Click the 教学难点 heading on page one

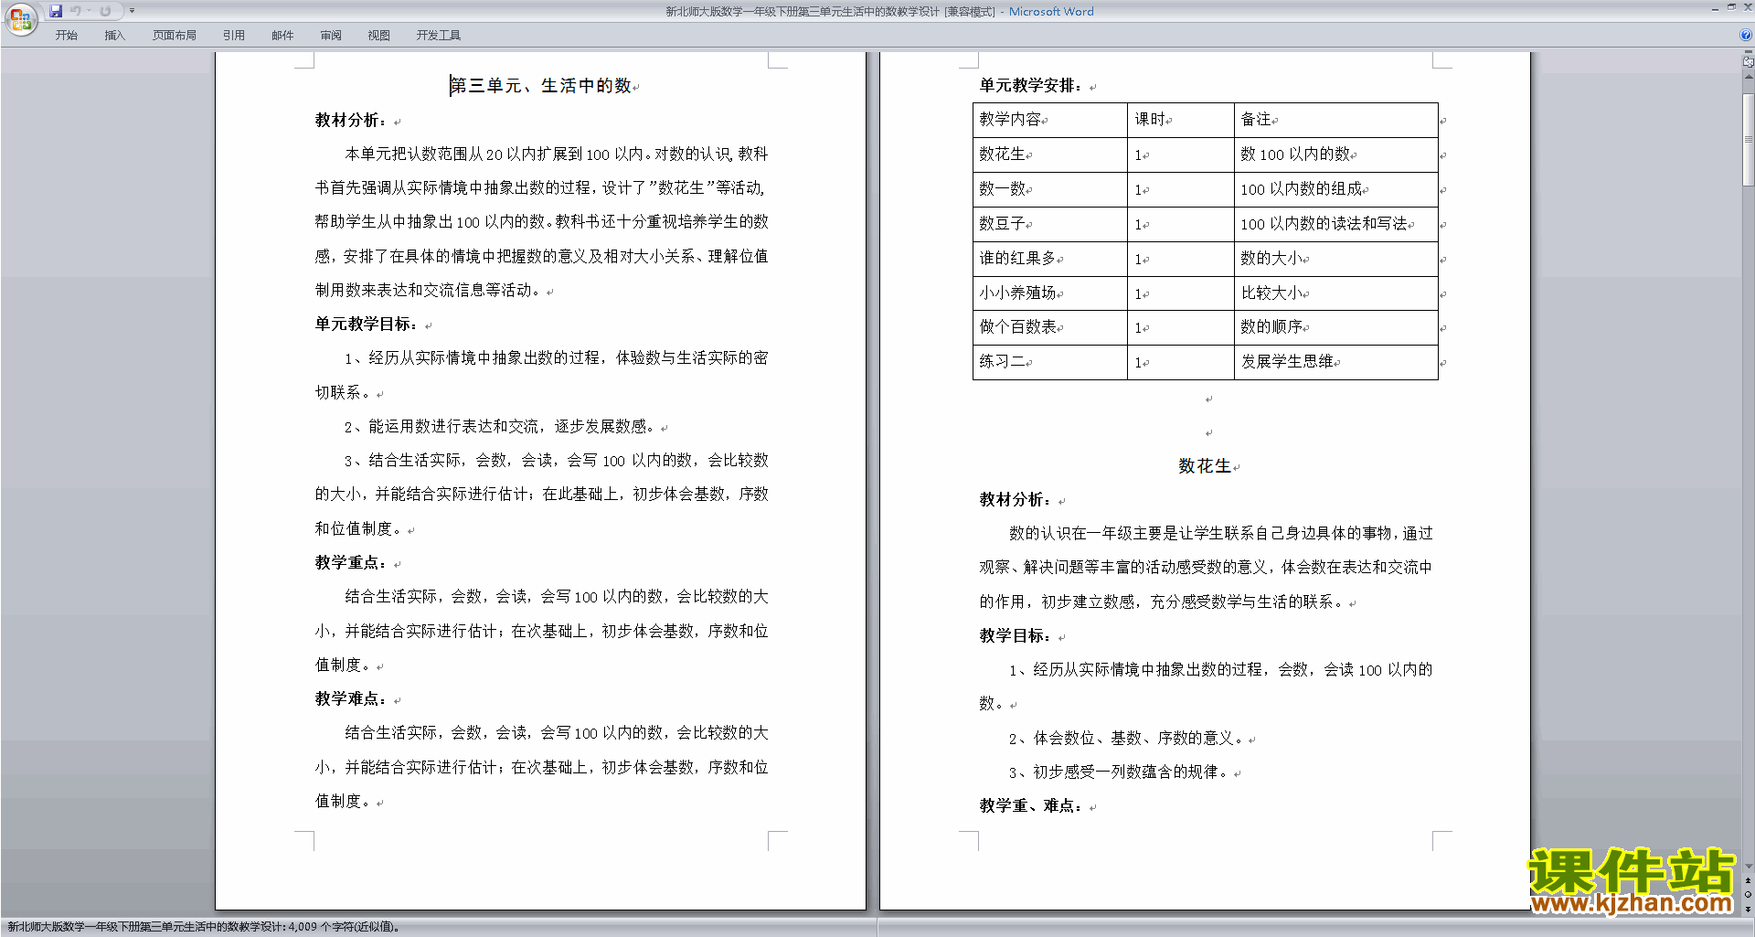click(x=351, y=699)
